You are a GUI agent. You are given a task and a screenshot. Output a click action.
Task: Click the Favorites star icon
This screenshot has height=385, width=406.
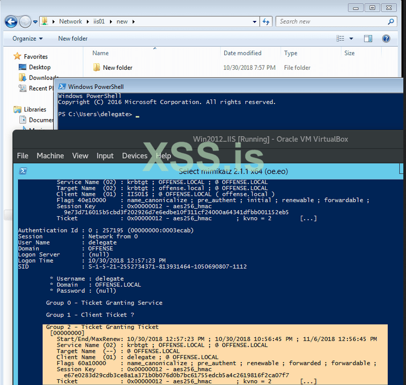17,56
